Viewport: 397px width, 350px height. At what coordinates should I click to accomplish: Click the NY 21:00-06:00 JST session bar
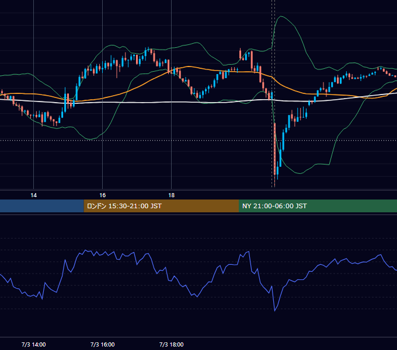pos(318,206)
